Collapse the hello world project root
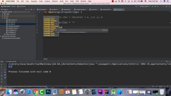 [x=1, y=12]
